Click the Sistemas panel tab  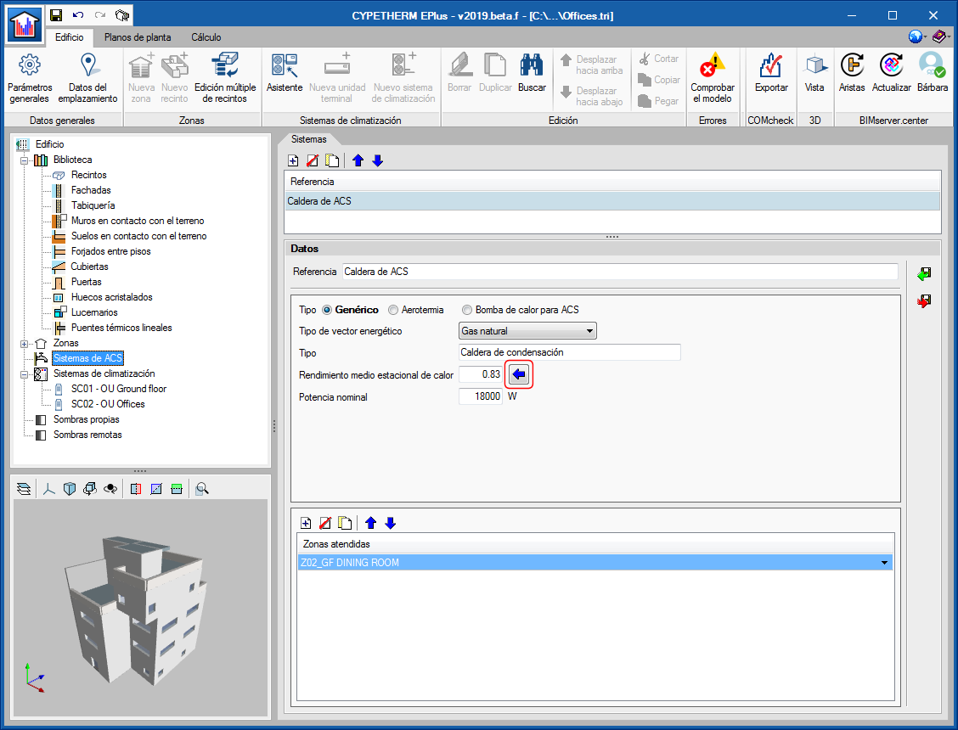click(308, 139)
